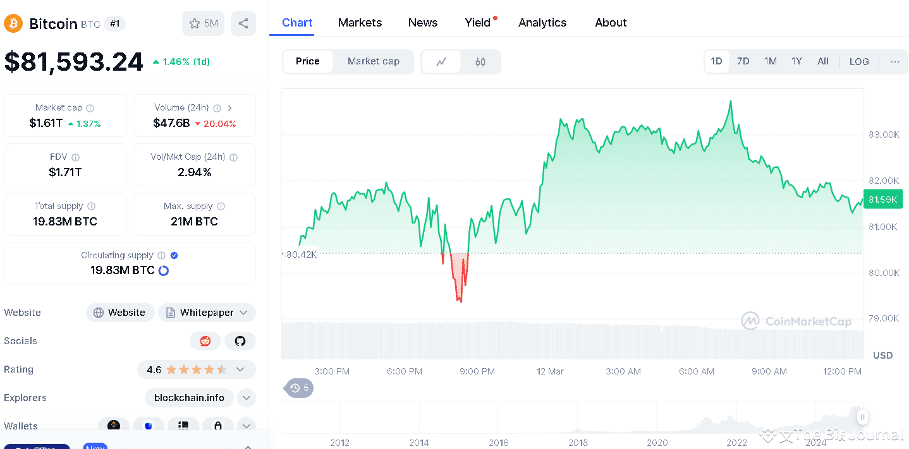This screenshot has width=909, height=449.
Task: Switch to candlestick chart icon
Action: (x=480, y=61)
